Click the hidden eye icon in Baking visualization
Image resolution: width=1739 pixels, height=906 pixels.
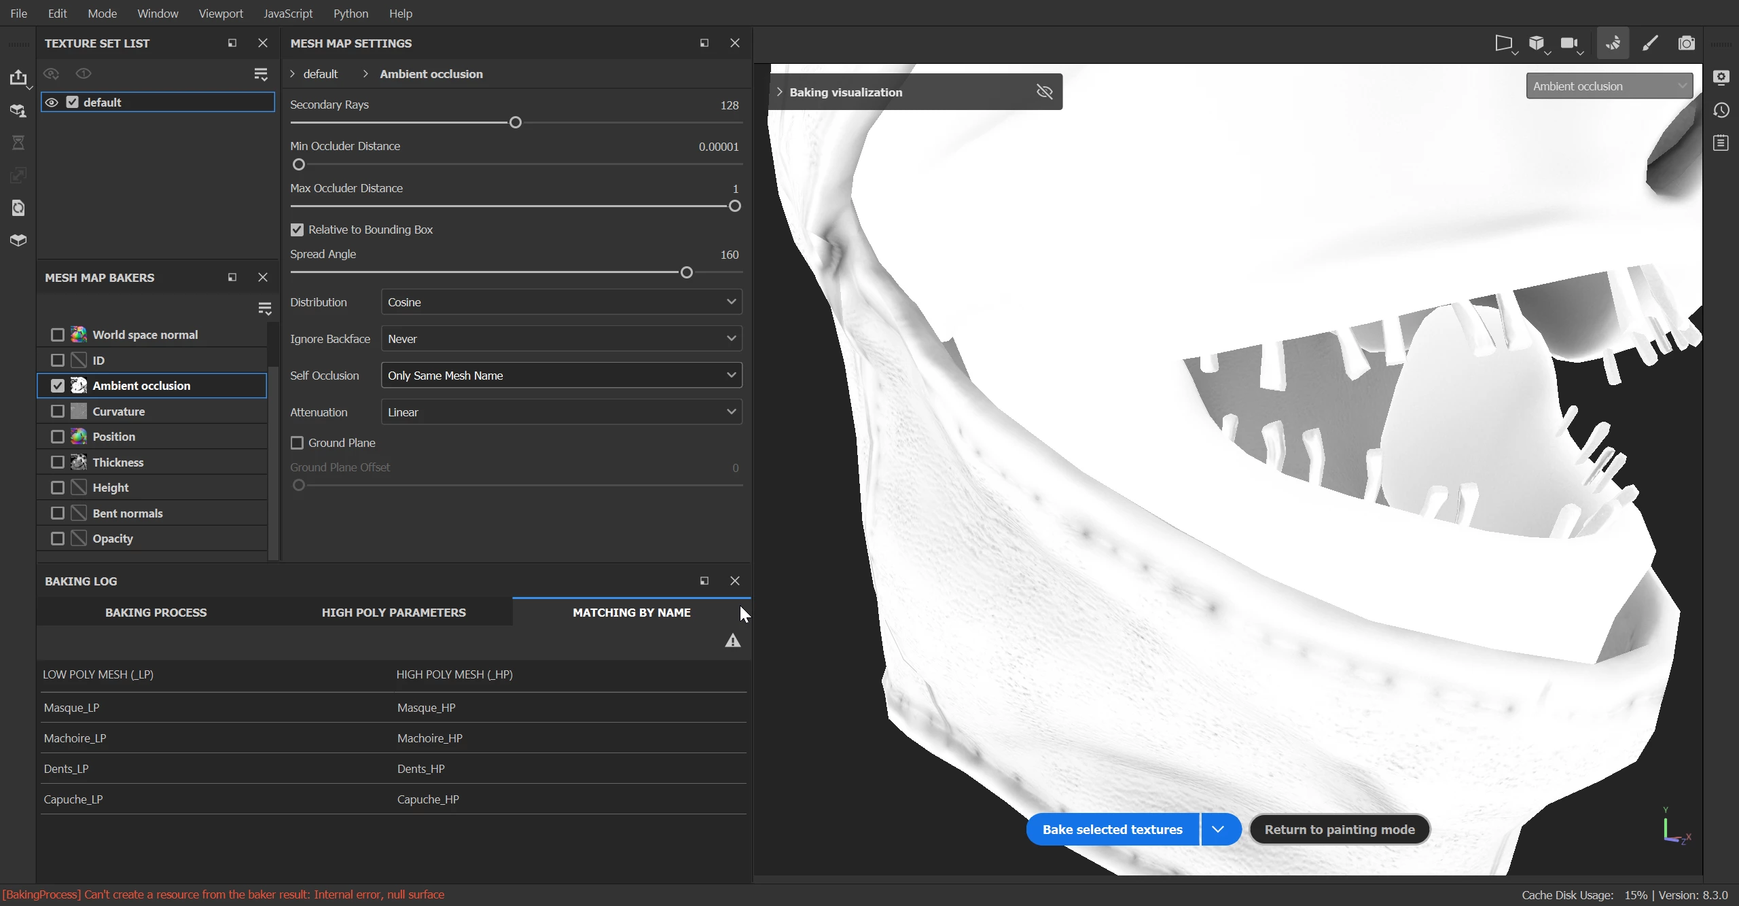pyautogui.click(x=1044, y=92)
